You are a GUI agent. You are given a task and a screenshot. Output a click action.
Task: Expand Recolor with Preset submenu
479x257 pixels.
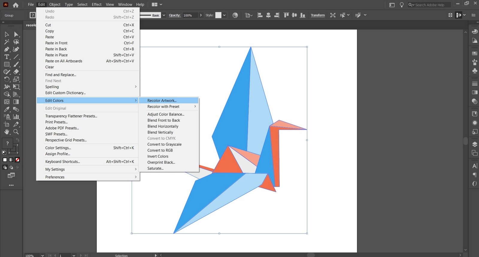coord(169,107)
